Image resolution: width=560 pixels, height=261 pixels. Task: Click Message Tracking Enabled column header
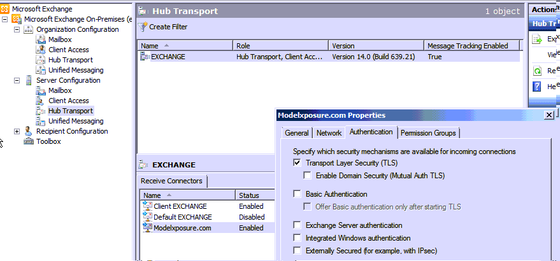(x=471, y=46)
